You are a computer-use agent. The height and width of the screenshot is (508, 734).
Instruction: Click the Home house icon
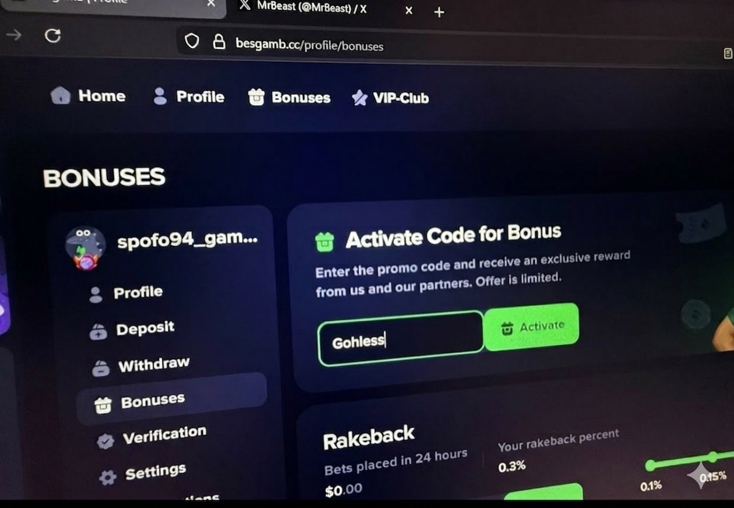coord(61,95)
